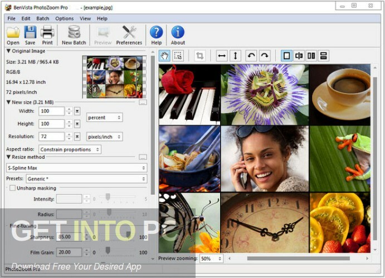The height and width of the screenshot is (278, 385).
Task: Open the Generic presets dropdown
Action: click(87, 179)
